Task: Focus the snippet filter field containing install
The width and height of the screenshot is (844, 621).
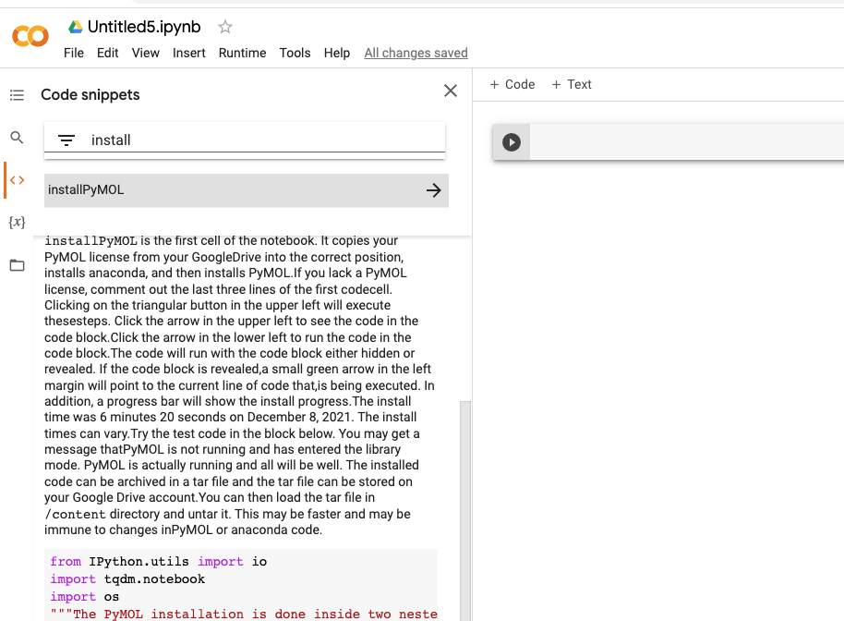Action: [x=245, y=140]
